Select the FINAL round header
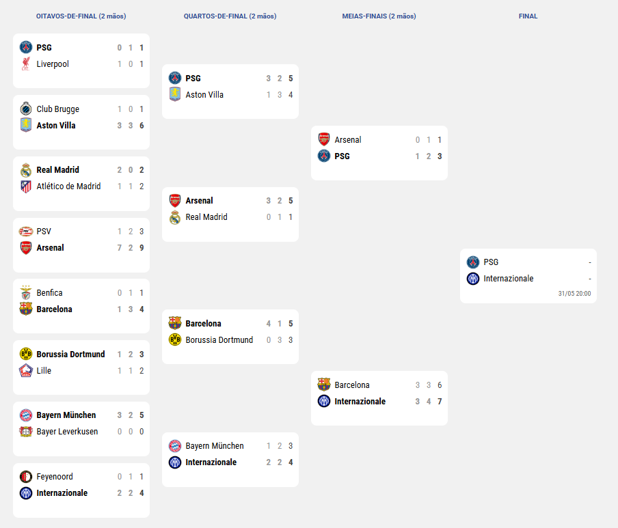This screenshot has width=618, height=528. point(528,16)
